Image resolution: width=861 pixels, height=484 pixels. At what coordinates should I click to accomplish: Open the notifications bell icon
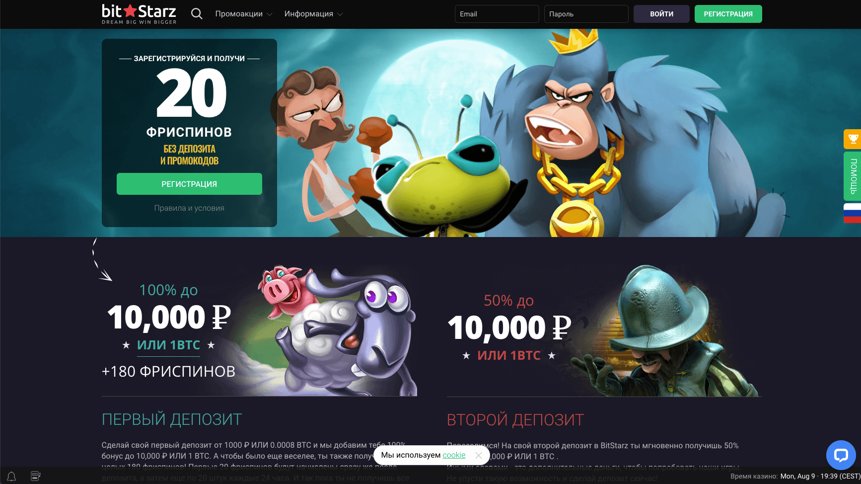[x=11, y=476]
